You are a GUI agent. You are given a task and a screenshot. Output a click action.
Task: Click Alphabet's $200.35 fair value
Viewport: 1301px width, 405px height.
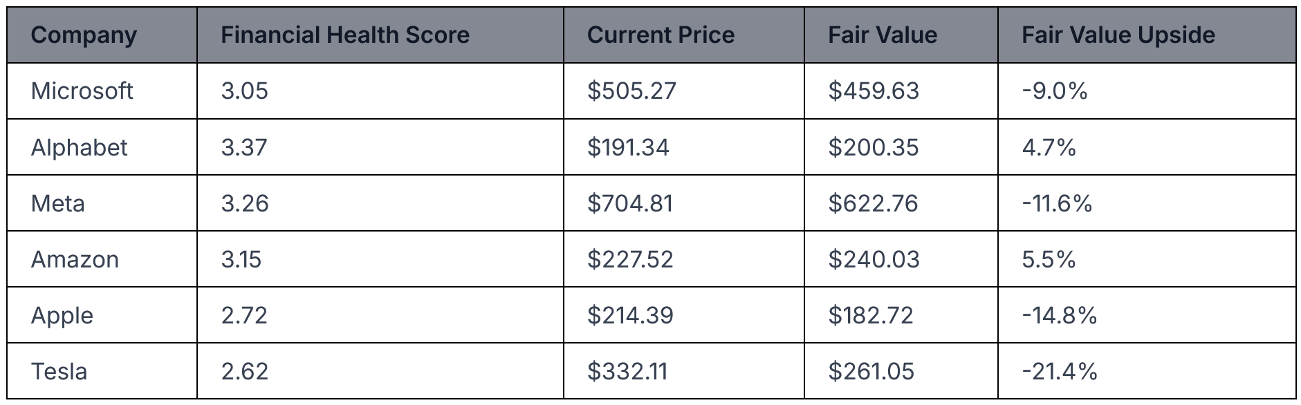874,147
